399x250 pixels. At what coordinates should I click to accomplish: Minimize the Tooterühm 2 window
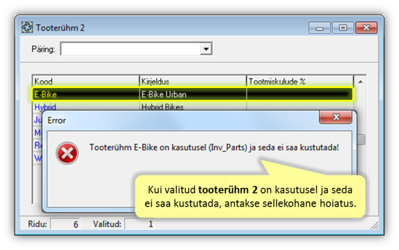click(319, 27)
